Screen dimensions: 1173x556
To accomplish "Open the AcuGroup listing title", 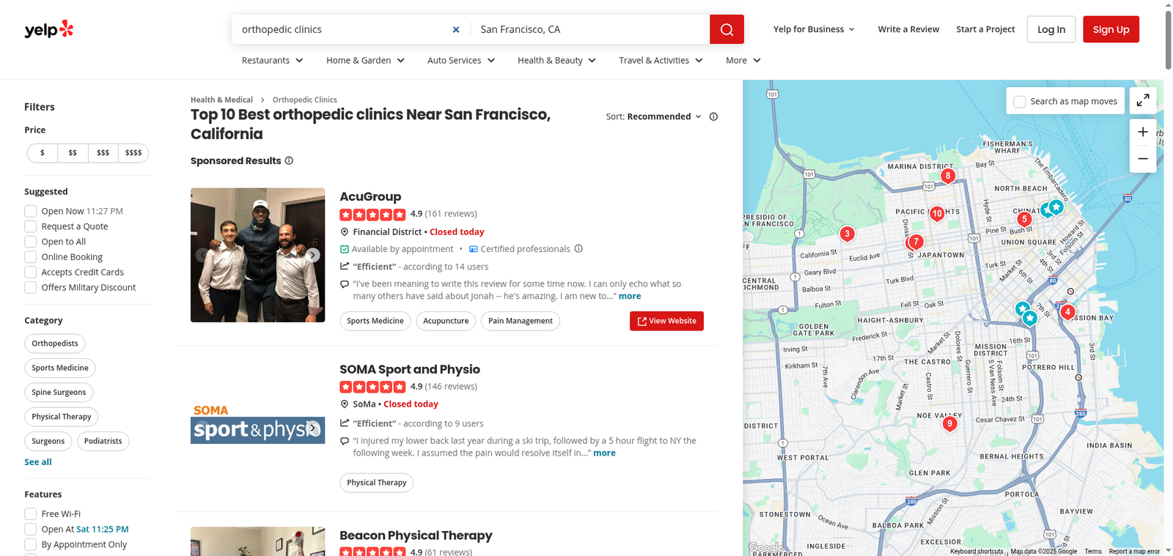I will click(370, 196).
